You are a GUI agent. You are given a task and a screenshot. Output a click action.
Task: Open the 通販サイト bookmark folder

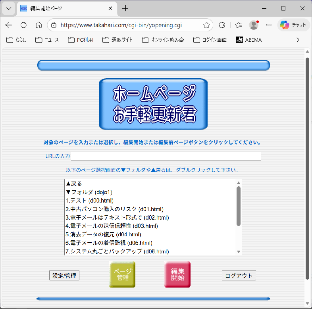pos(117,40)
